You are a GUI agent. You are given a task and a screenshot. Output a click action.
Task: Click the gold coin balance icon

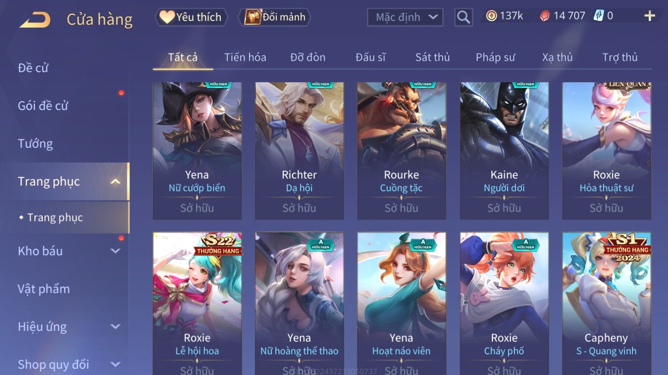point(491,16)
